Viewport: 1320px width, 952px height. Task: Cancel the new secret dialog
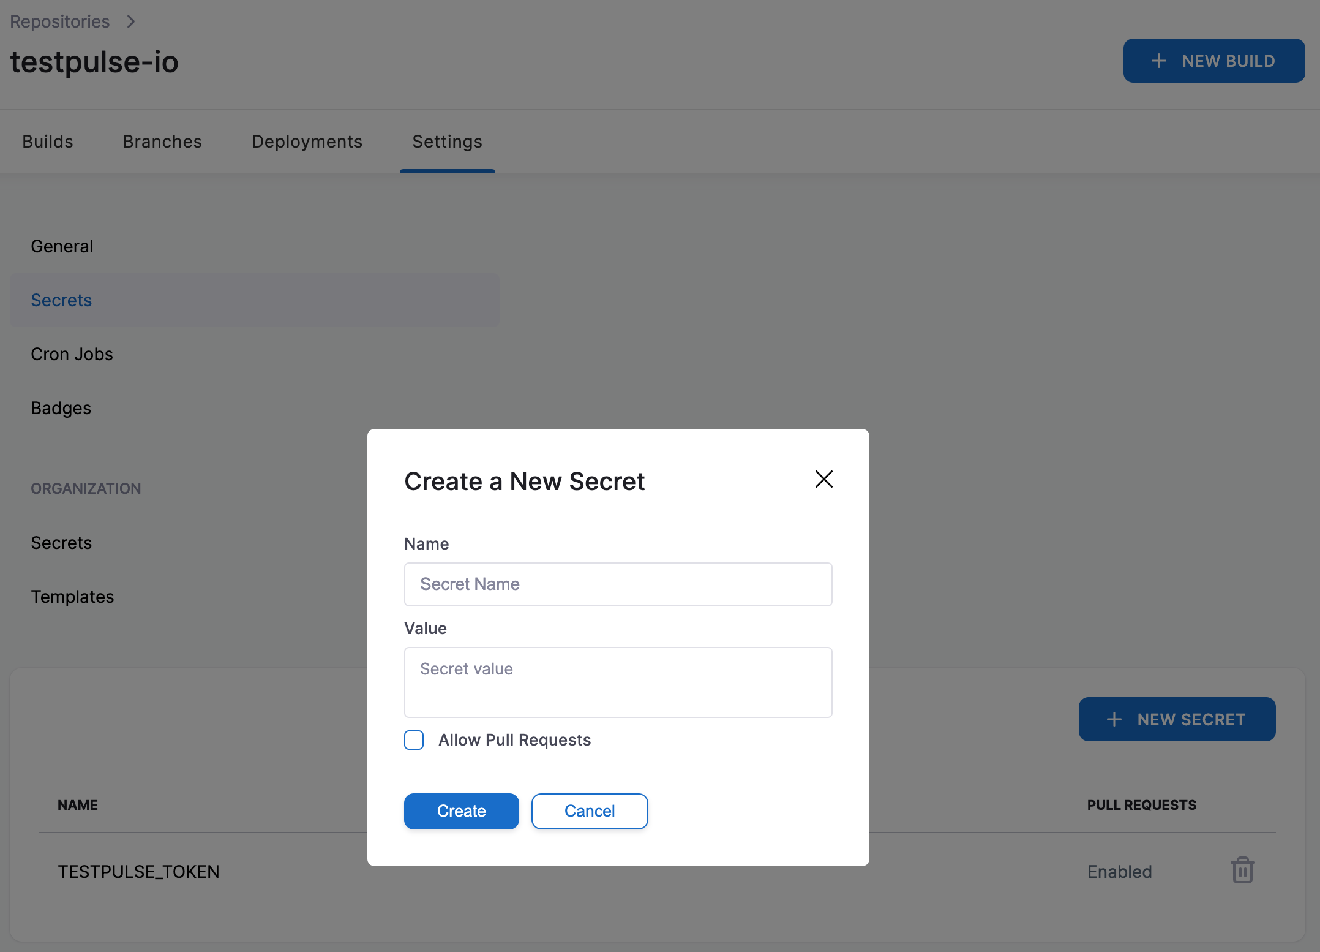(x=589, y=811)
